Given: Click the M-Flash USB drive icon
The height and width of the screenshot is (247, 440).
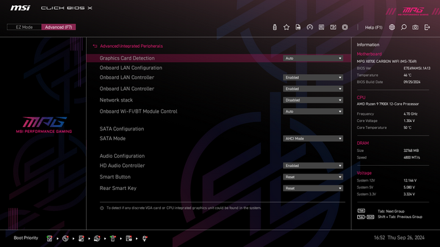Looking at the screenshot, I should click(275, 27).
